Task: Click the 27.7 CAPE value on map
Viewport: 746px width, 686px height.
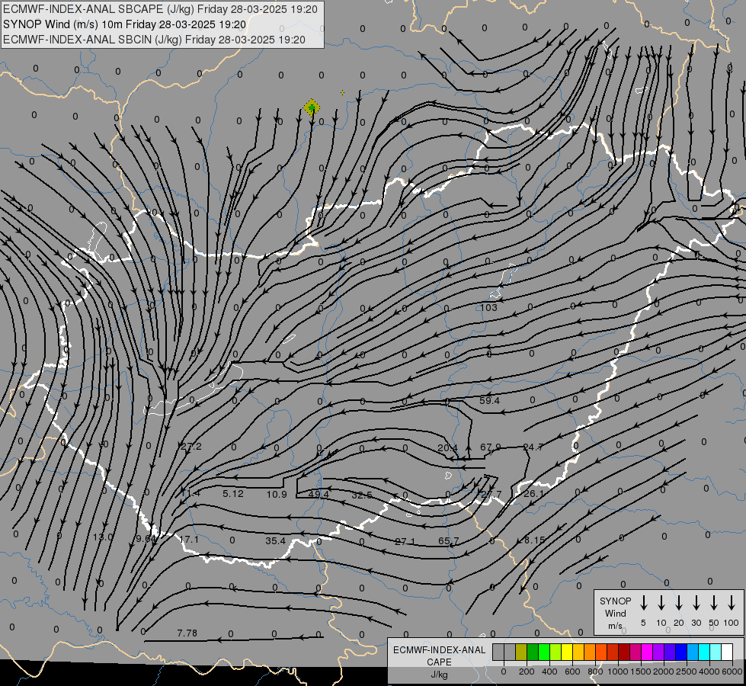Action: coord(491,494)
